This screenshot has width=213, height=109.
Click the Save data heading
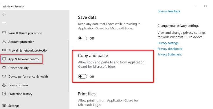87,17
